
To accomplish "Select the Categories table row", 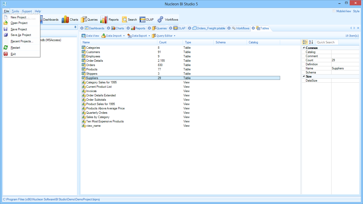I will [181, 48].
